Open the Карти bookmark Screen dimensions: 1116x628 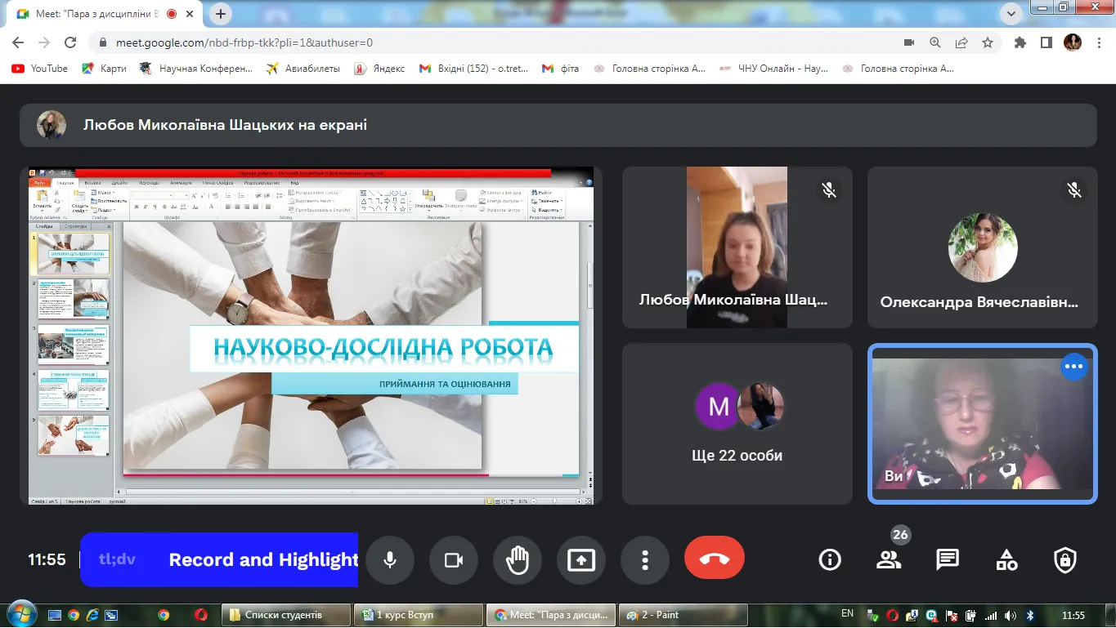click(104, 69)
